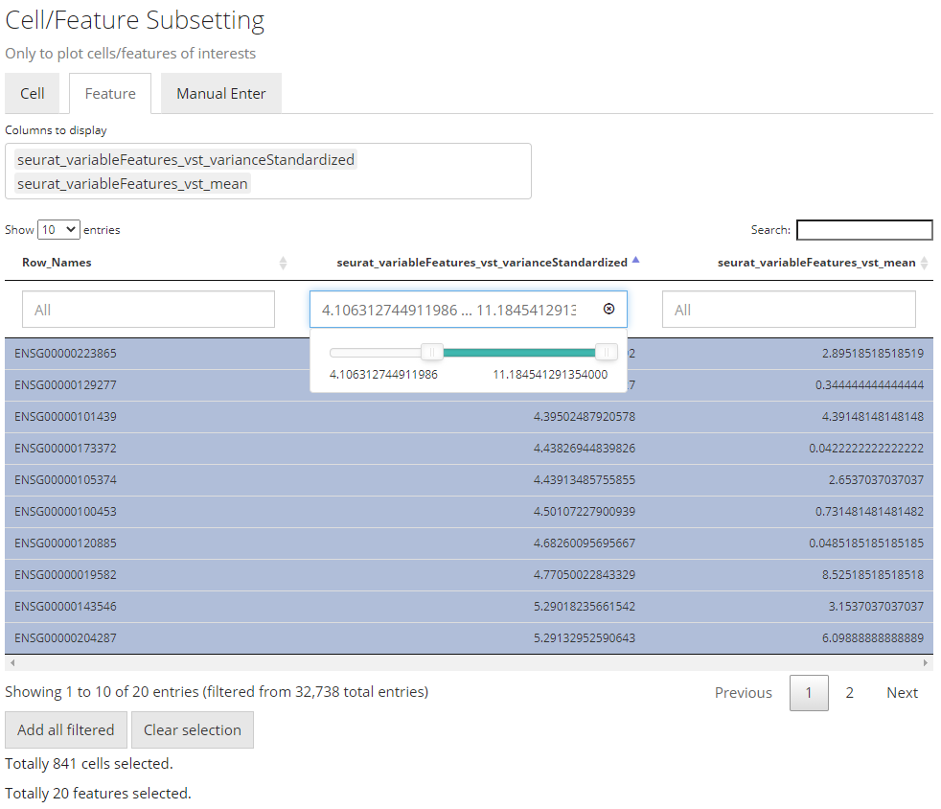Click the right range slider handle
The width and height of the screenshot is (941, 809).
point(607,353)
